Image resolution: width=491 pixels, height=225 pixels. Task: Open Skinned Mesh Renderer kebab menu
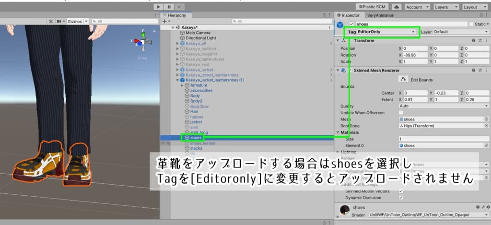click(487, 71)
